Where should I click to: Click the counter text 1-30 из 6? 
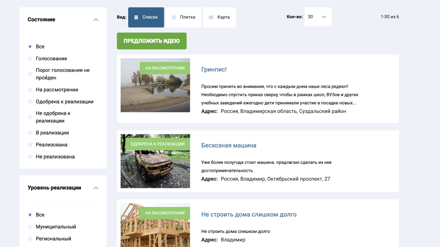coord(389,17)
